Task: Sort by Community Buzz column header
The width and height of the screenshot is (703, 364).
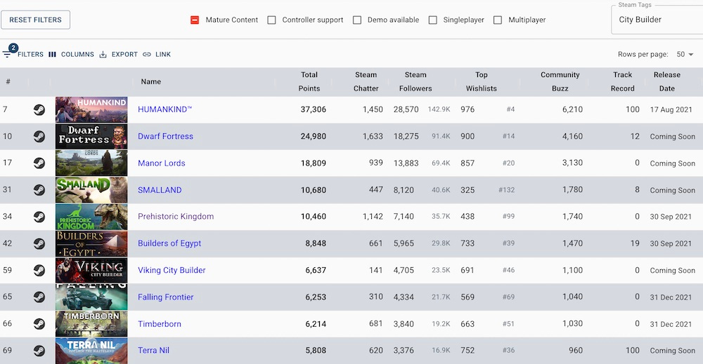Action: pos(560,81)
